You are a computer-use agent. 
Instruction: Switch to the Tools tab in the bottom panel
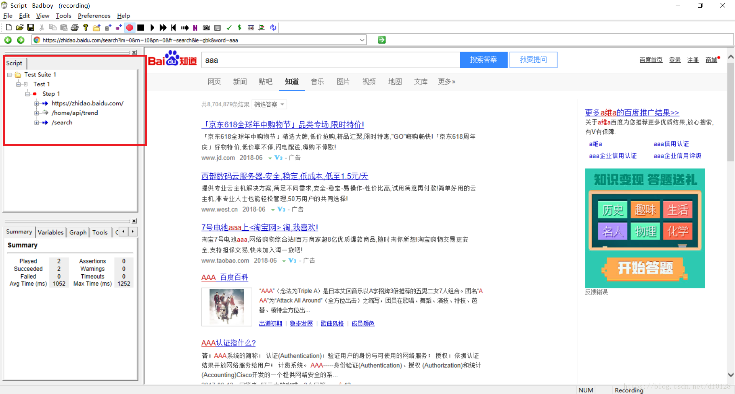click(100, 232)
